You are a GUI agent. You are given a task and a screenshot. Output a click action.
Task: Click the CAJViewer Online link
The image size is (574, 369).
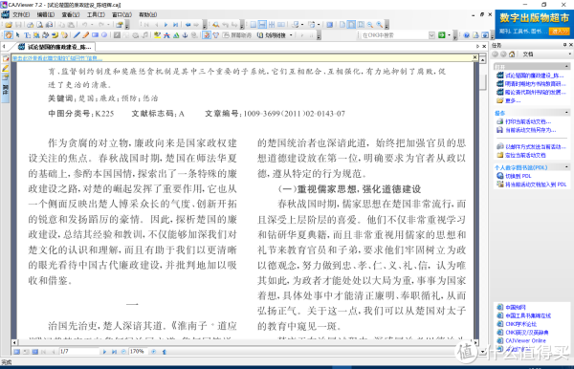click(525, 340)
